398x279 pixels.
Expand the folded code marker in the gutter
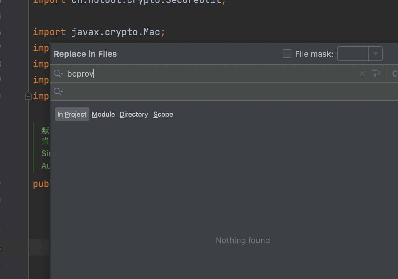(28, 96)
